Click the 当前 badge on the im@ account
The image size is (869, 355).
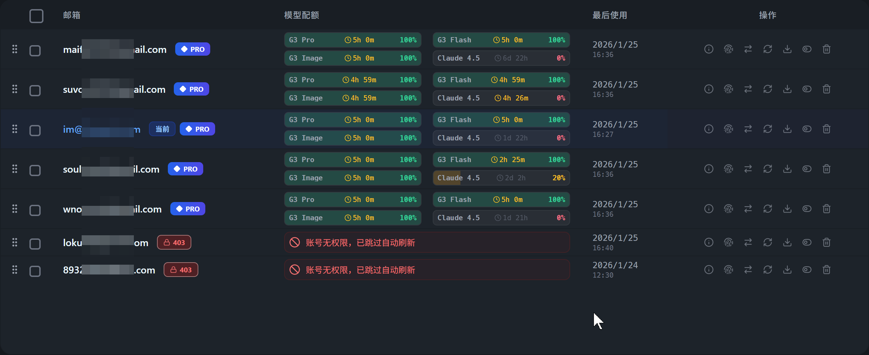162,129
